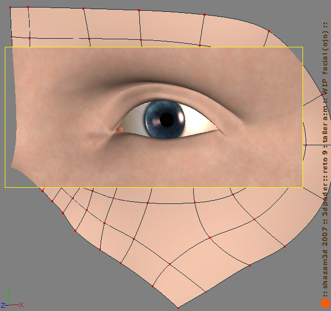This screenshot has height=311, width=331.
Task: Click the XYZ axis gizmo in the viewport corner
Action: click(12, 299)
